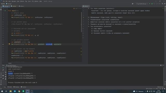Open the Navigate menu
The height and width of the screenshot is (93, 166).
[14, 1]
